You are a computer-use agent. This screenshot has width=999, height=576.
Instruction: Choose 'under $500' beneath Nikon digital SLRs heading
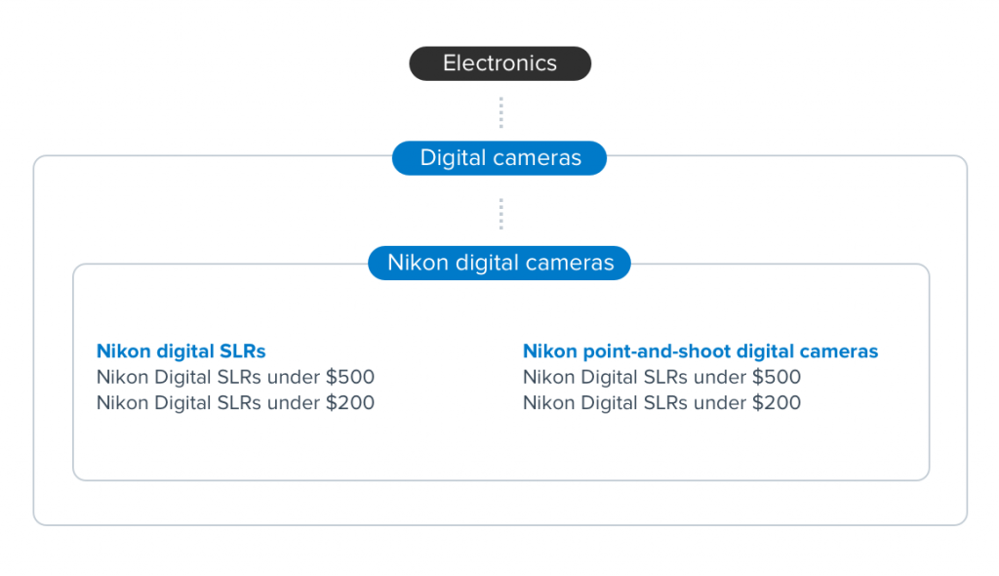(235, 377)
